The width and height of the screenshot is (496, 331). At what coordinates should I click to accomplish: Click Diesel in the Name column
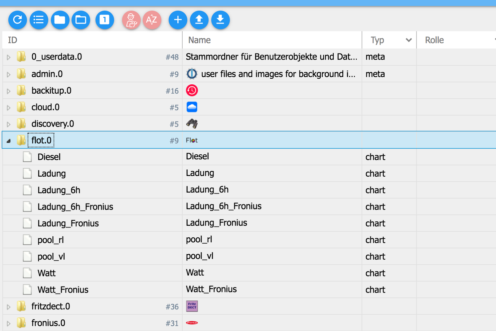click(197, 156)
